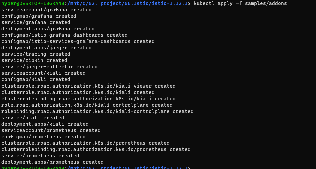This screenshot has height=169, width=316.
Task: Click 'configmap/istio-services-grafana-dashboards created' line
Action: tap(78, 41)
